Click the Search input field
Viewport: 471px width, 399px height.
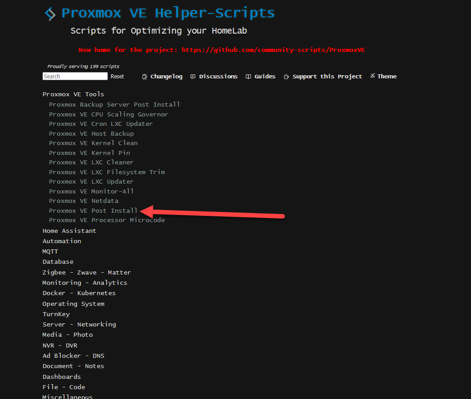[75, 77]
